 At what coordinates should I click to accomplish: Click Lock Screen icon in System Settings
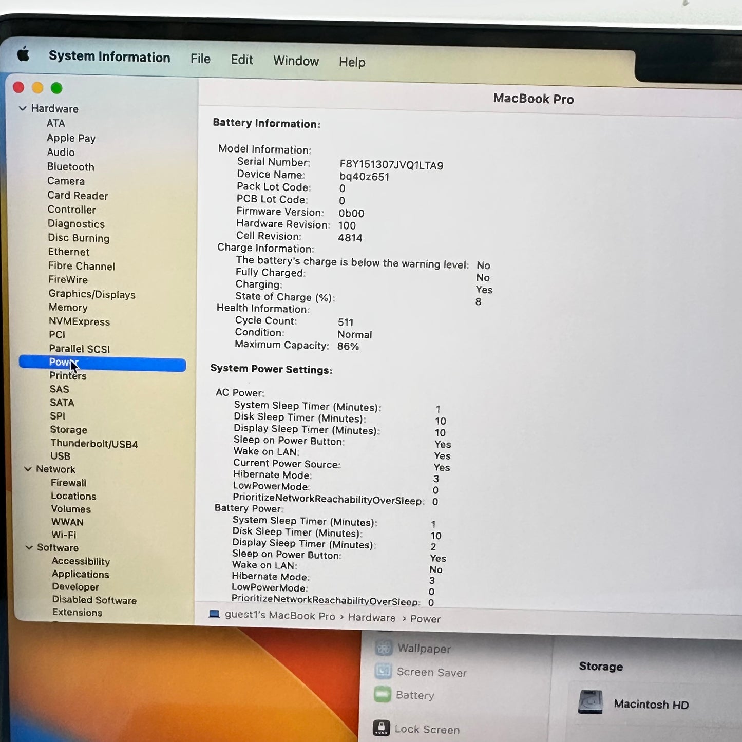click(x=381, y=728)
